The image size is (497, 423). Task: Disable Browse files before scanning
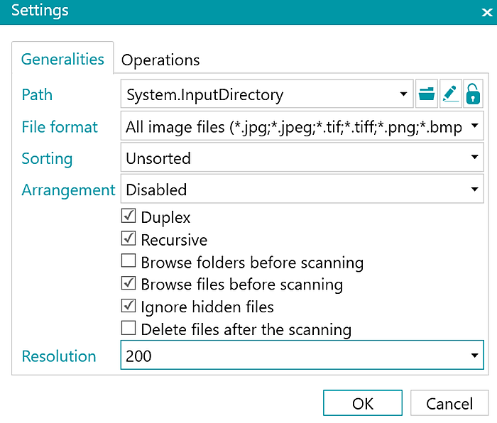[129, 283]
